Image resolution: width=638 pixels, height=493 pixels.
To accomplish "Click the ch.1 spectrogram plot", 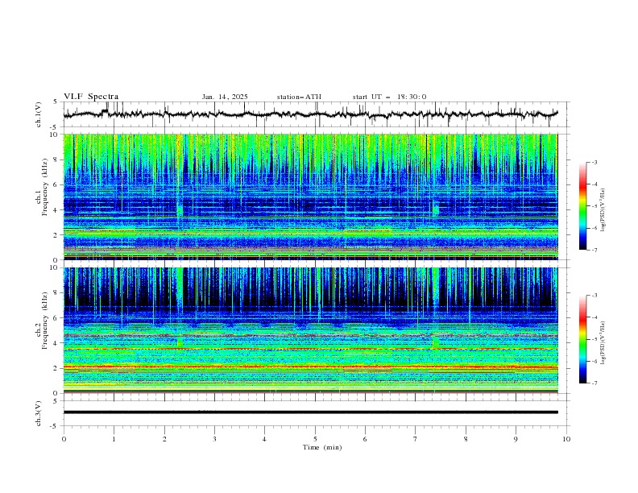I will pyautogui.click(x=310, y=197).
